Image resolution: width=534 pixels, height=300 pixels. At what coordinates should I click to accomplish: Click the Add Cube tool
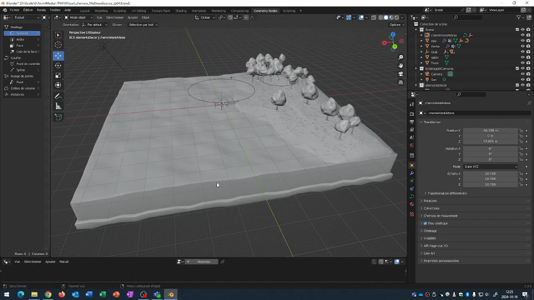58,117
